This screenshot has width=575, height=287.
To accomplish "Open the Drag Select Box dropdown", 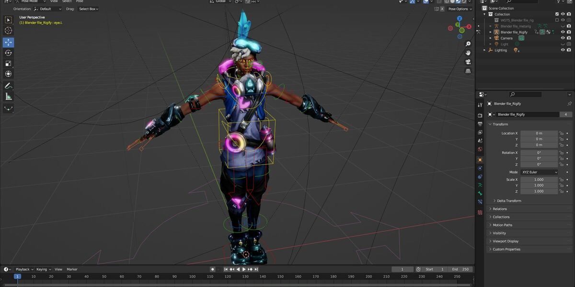I will tap(88, 9).
